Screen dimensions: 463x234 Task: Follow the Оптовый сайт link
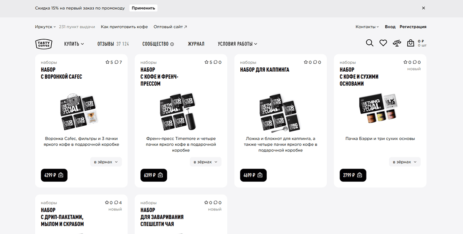(170, 27)
